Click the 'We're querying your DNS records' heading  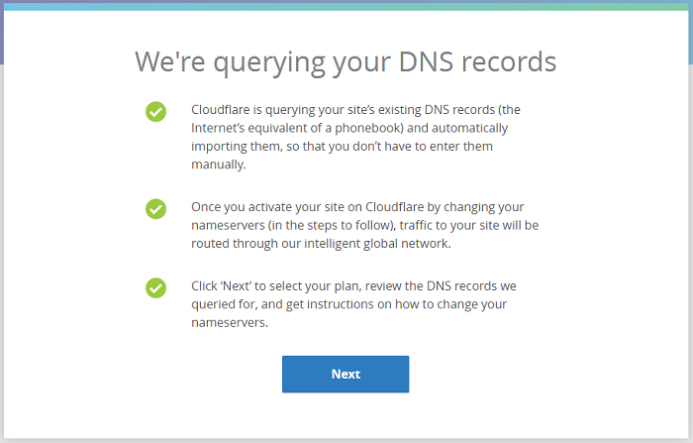[x=346, y=62]
